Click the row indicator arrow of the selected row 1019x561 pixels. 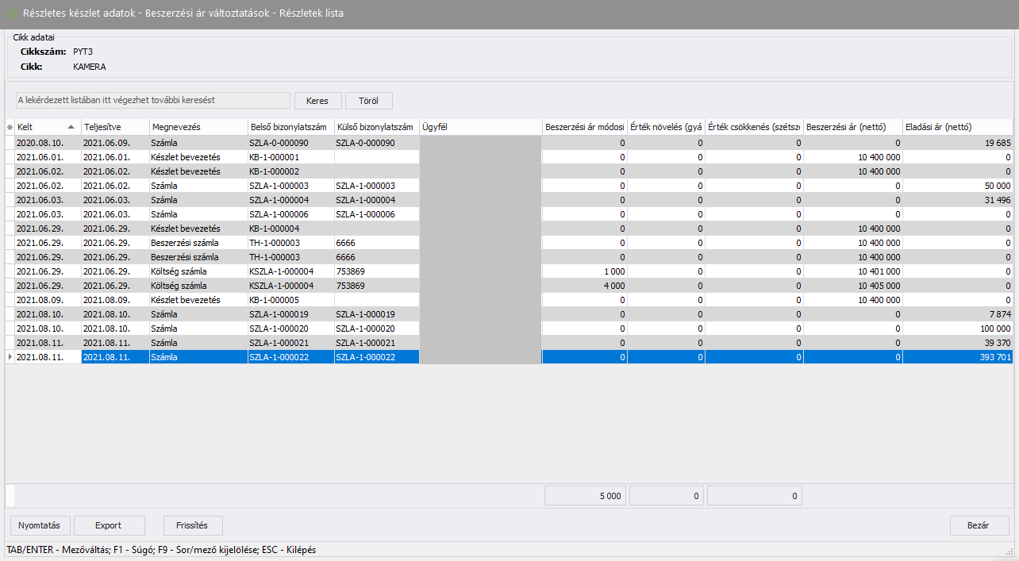10,357
